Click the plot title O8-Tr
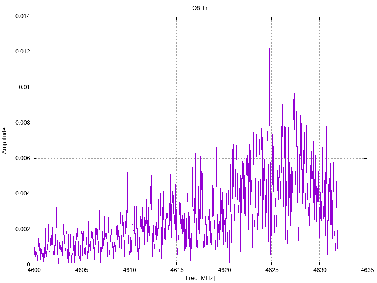377x283 pixels. pyautogui.click(x=200, y=8)
